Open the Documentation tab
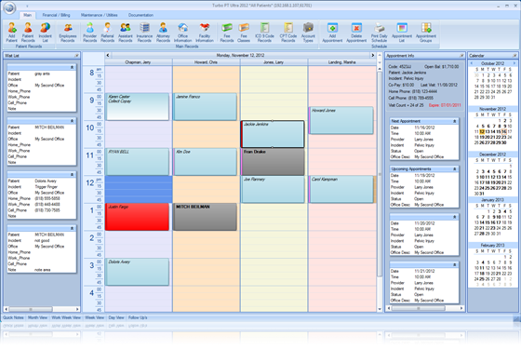Screen dimensions: 521x349 pos(140,15)
